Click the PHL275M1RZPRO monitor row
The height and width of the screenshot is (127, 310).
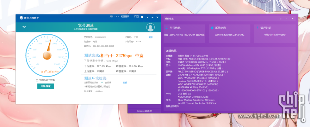tap(203, 72)
